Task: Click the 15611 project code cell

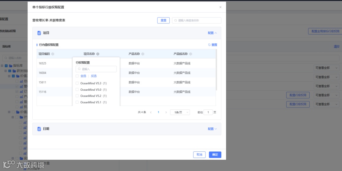Action: click(42, 82)
